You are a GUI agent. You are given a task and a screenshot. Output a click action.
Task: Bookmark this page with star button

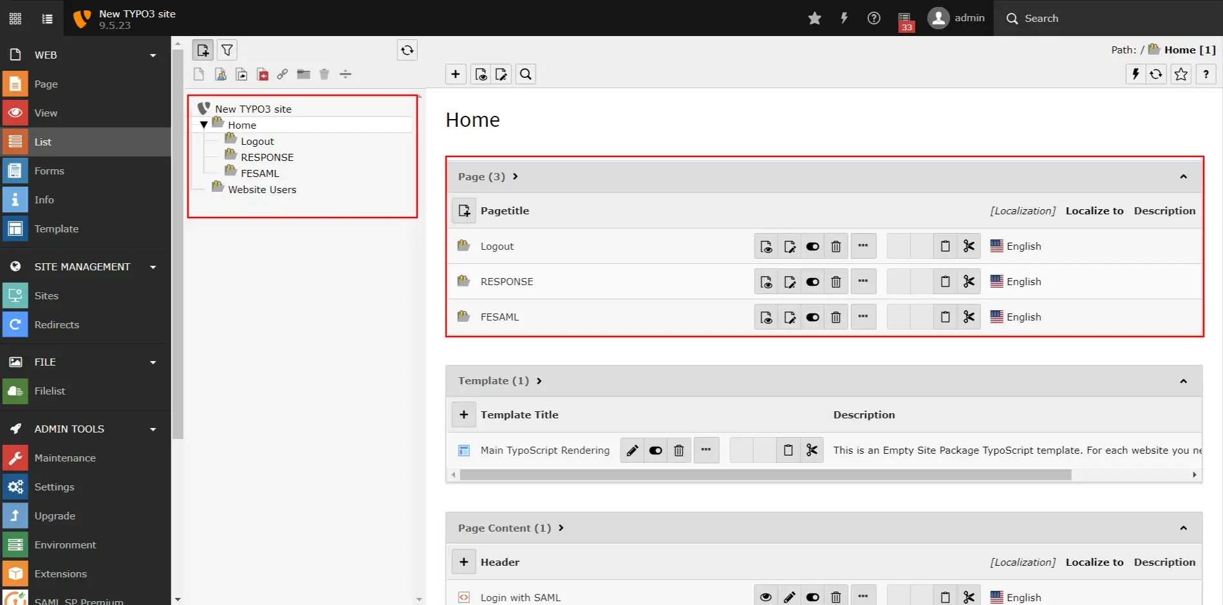tap(1181, 74)
